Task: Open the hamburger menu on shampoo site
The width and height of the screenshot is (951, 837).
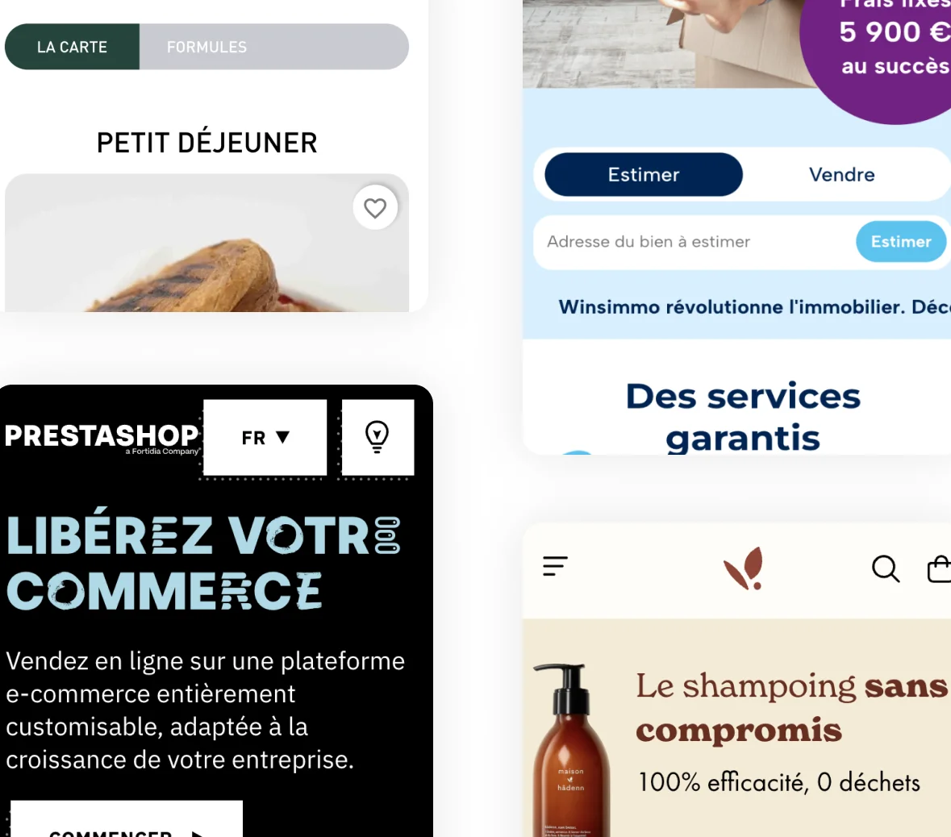Action: pyautogui.click(x=554, y=567)
